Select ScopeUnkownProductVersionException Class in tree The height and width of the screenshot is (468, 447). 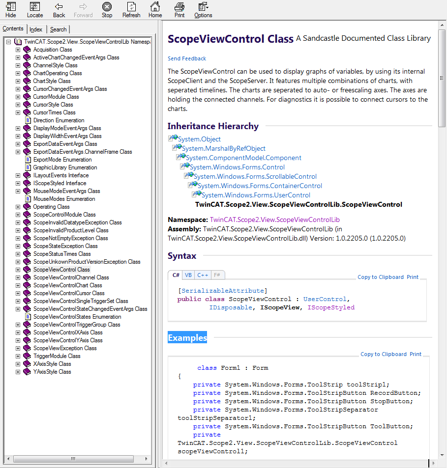tap(87, 262)
